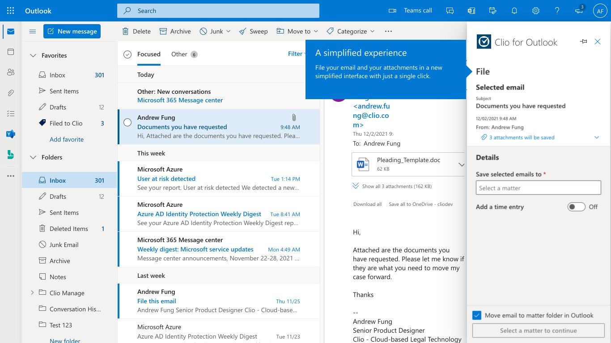Open the Weekly digest: Microsoft service updates email
Viewport: 611px width, 343px height.
coord(219,249)
